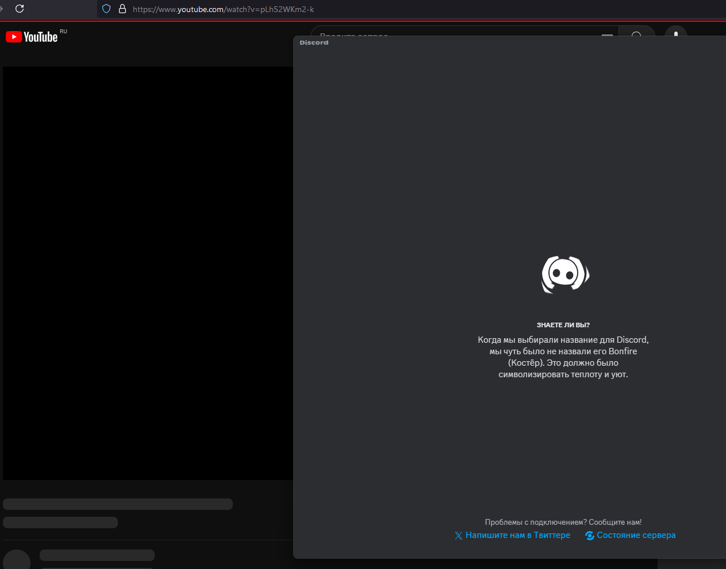Reload the page with the browser refresh icon

coord(20,9)
